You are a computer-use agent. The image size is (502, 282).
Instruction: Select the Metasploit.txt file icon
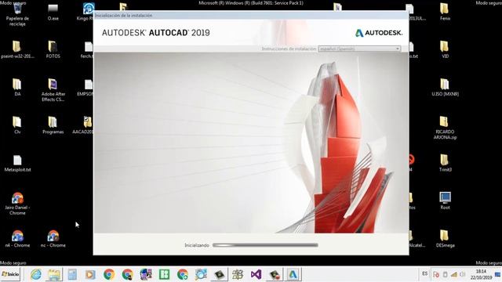coord(17,163)
